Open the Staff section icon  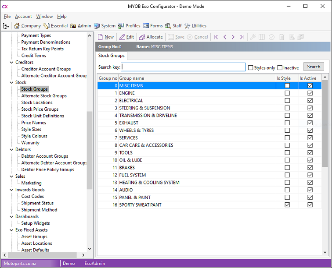(168, 26)
